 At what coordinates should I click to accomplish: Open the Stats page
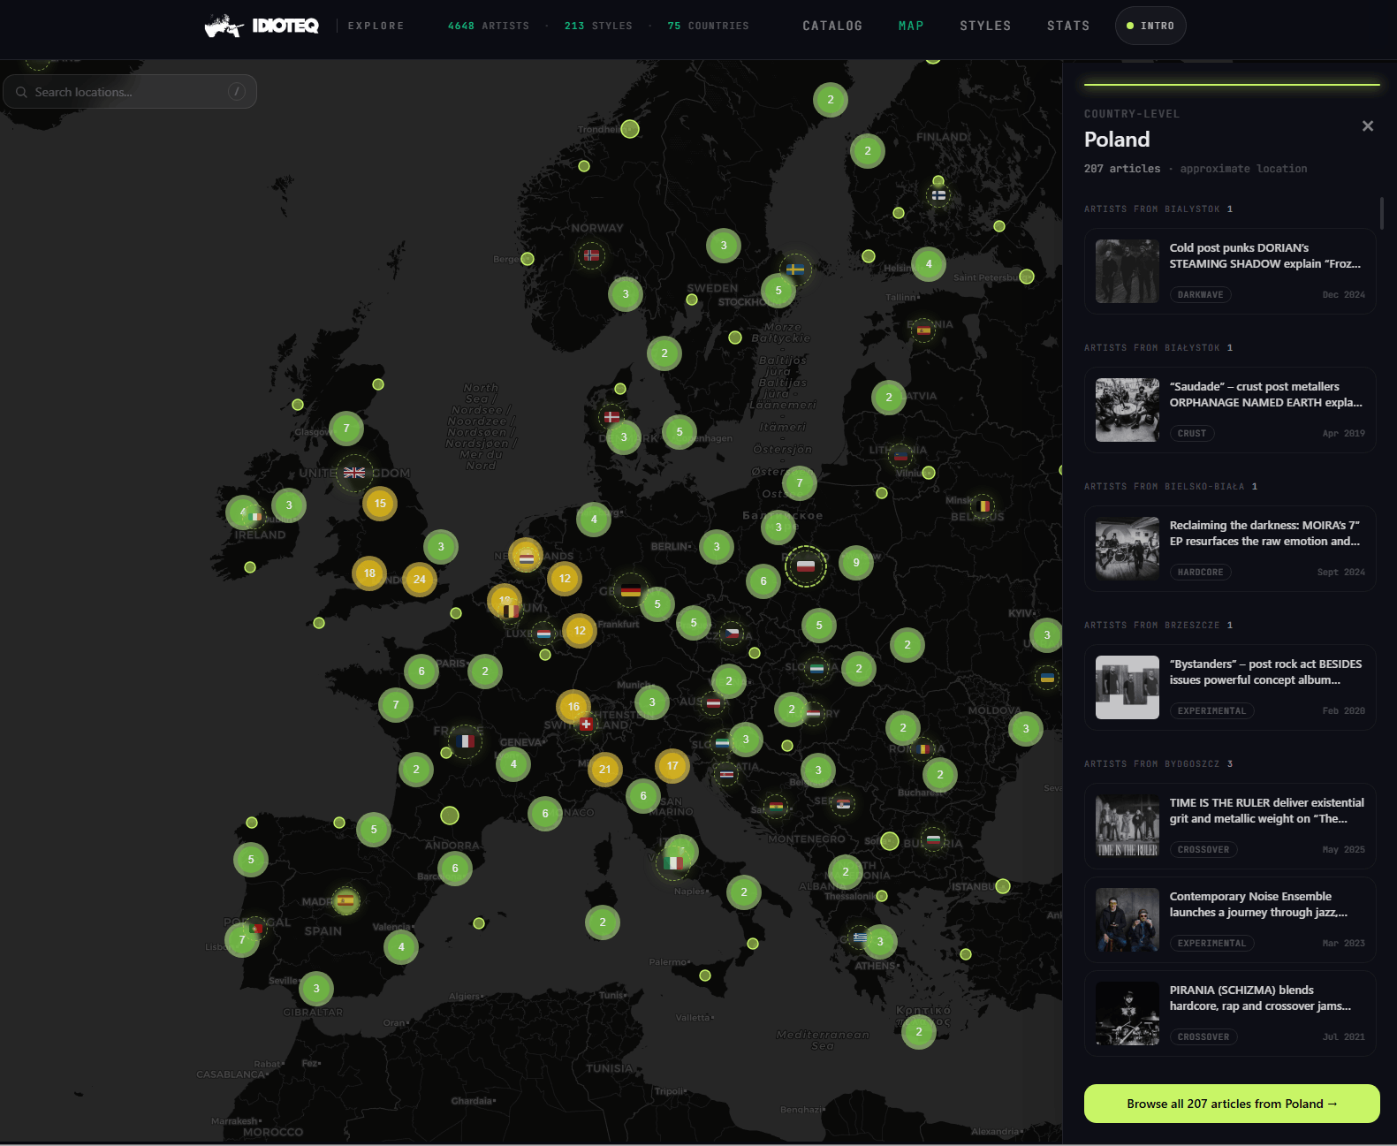point(1068,26)
